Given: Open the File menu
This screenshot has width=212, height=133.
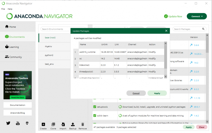Looking at the screenshot, I should [3, 9].
